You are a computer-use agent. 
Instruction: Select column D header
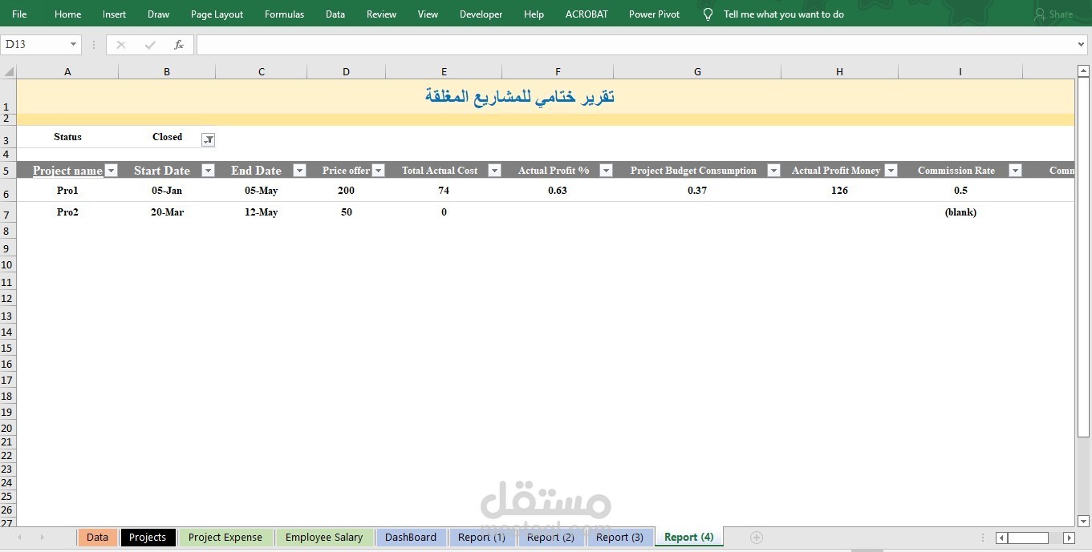[x=346, y=71]
